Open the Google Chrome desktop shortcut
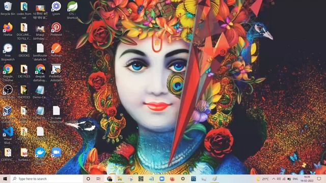 [8, 73]
